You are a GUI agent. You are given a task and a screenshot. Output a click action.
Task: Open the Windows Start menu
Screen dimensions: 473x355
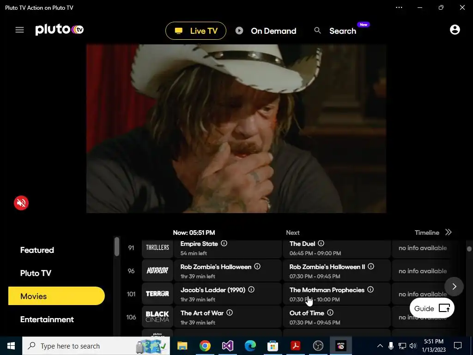(x=11, y=346)
